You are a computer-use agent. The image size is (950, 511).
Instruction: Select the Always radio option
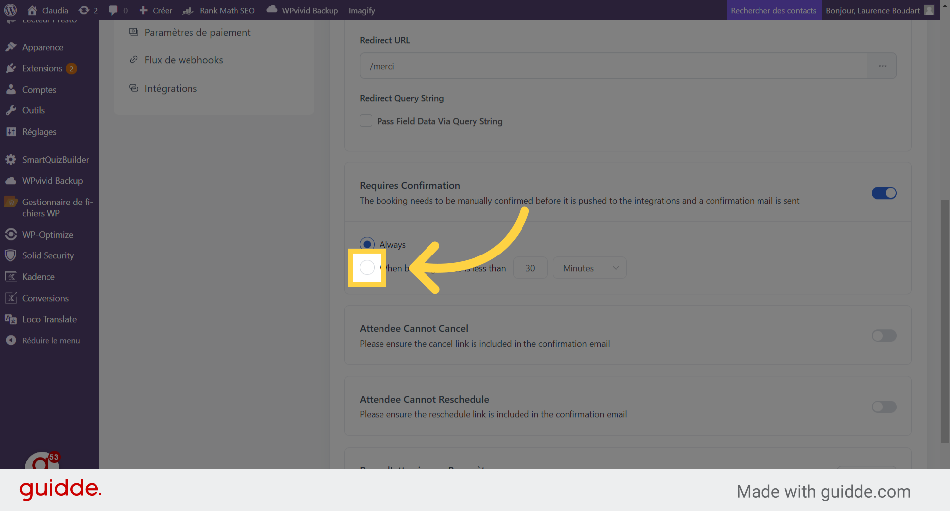(367, 244)
